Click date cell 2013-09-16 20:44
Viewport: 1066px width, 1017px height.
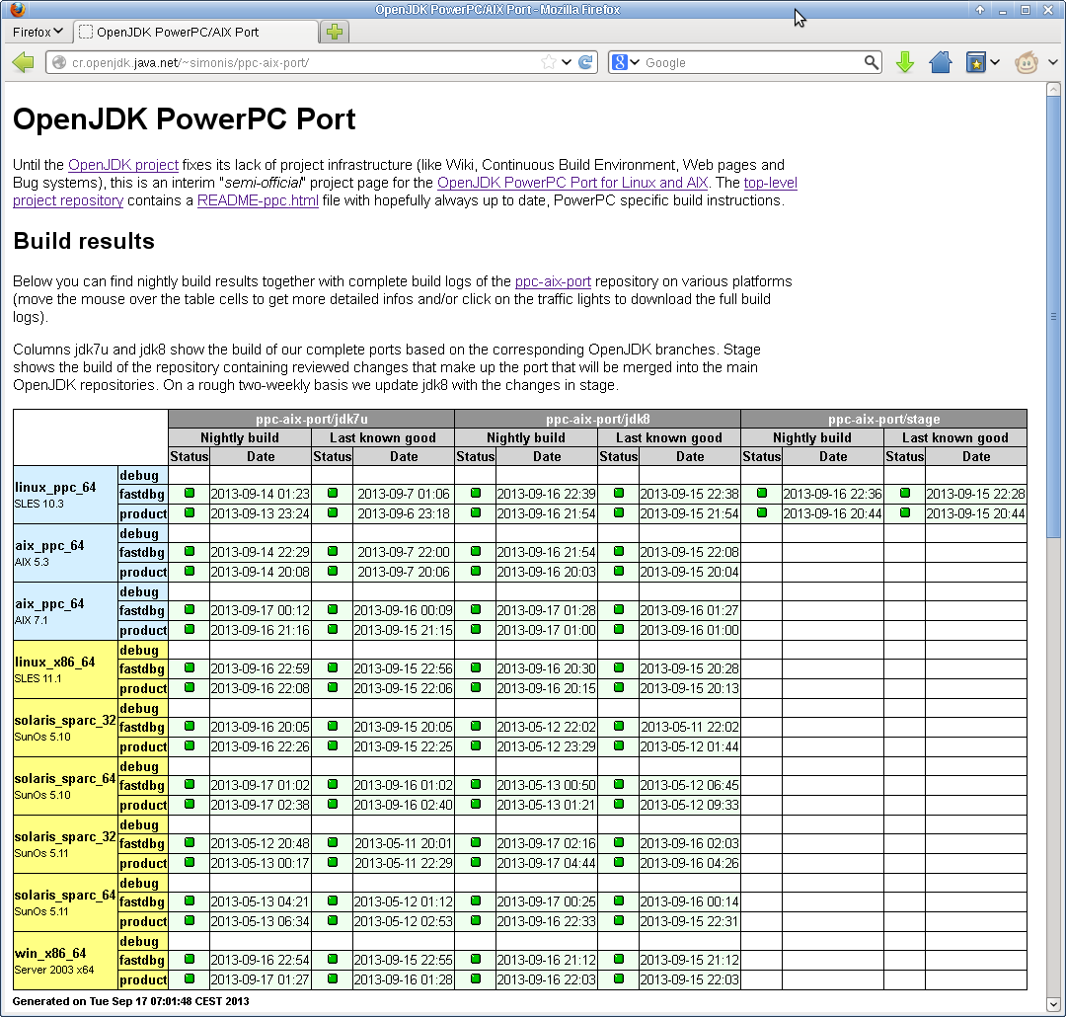coord(833,513)
